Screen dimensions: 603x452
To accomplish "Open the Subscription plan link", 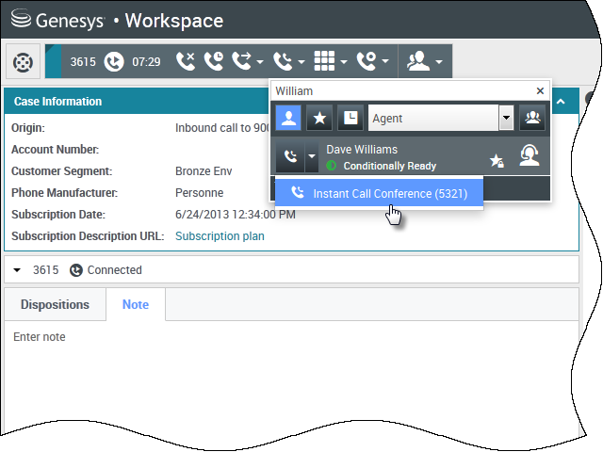I will (x=220, y=236).
